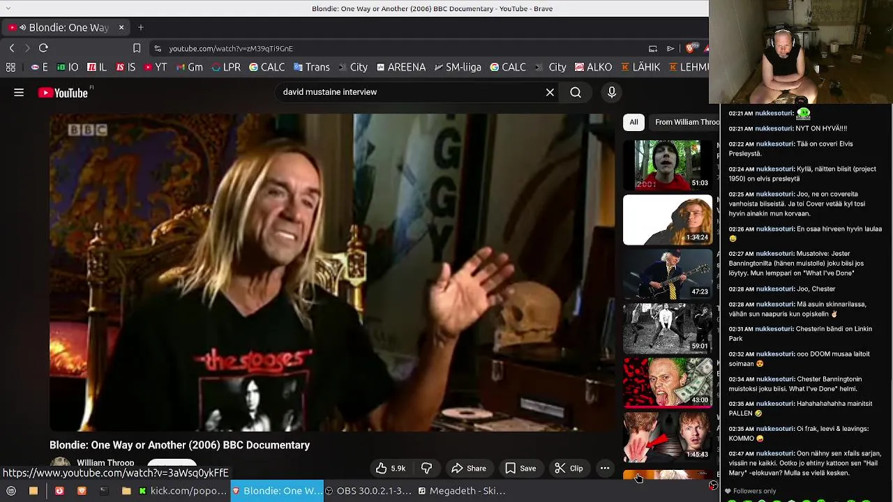Viewport: 893px width, 502px height.
Task: Open the Gm bookmark
Action: coord(190,68)
